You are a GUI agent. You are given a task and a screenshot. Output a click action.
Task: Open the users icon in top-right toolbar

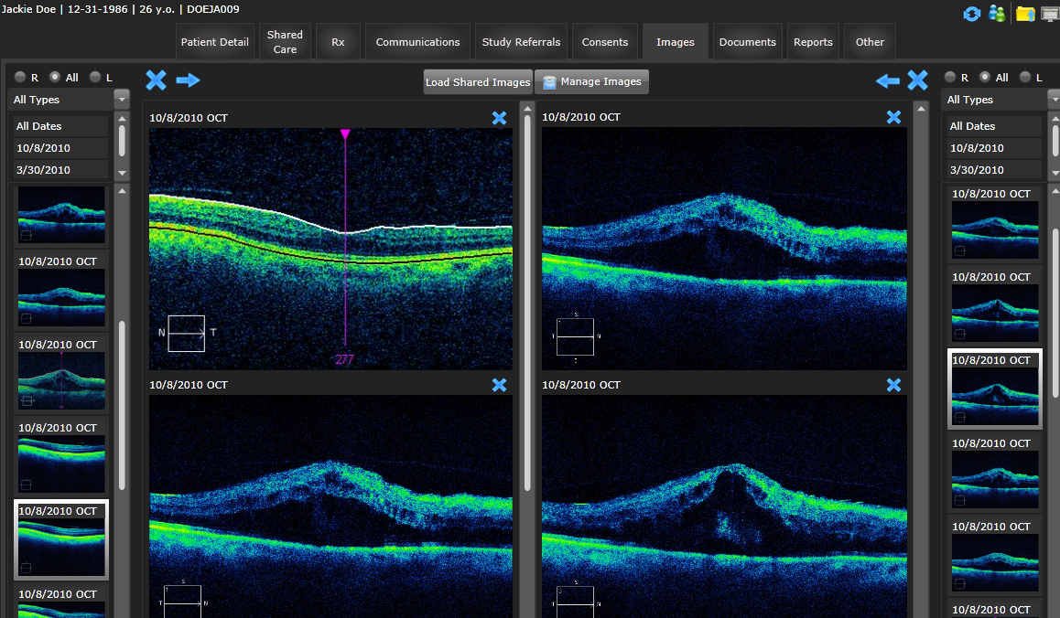click(x=997, y=13)
